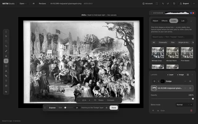The width and height of the screenshot is (198, 124).
Task: Zoom in with the plus icon
Action: [89, 100]
